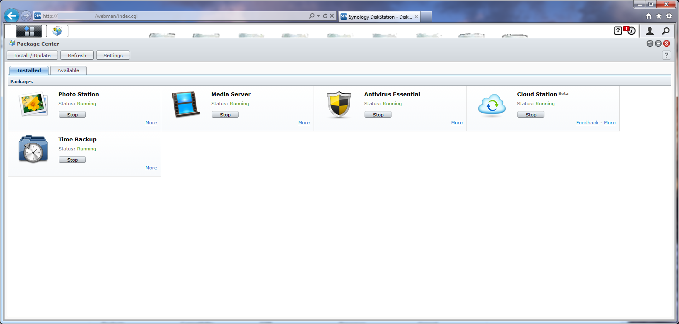The width and height of the screenshot is (679, 324).
Task: Click the browser back arrow
Action: (x=12, y=16)
